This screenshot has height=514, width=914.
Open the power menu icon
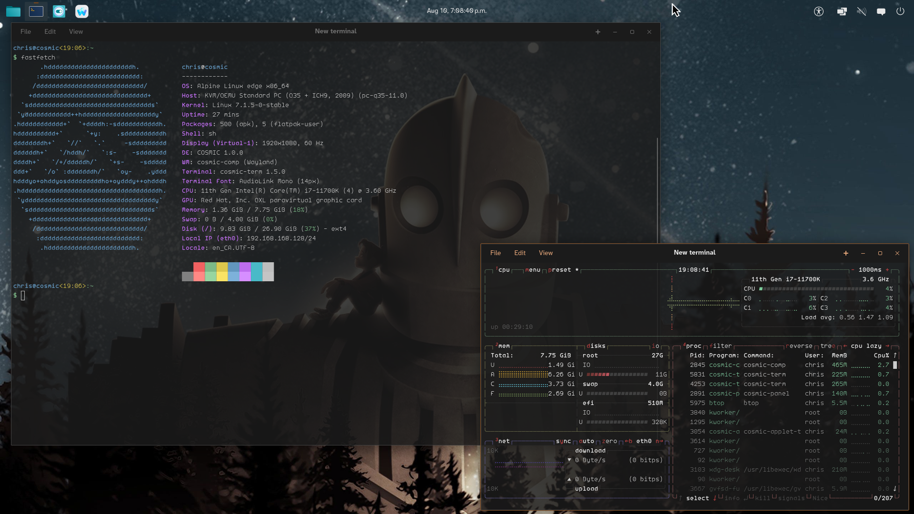[x=900, y=11]
